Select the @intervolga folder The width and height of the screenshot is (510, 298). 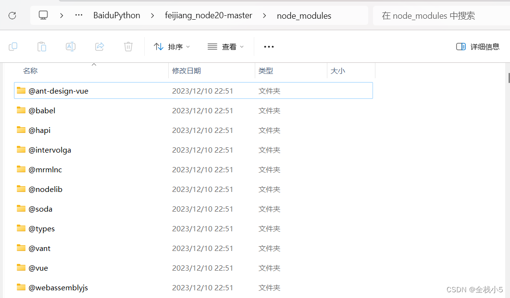[50, 150]
